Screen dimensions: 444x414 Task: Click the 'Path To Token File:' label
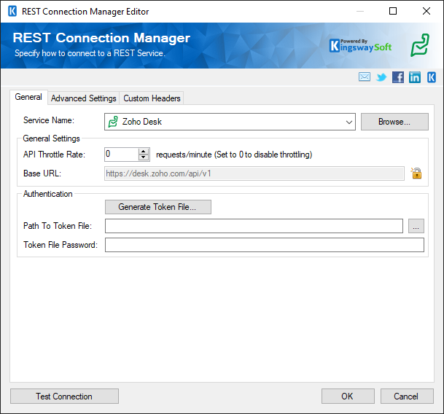click(58, 226)
